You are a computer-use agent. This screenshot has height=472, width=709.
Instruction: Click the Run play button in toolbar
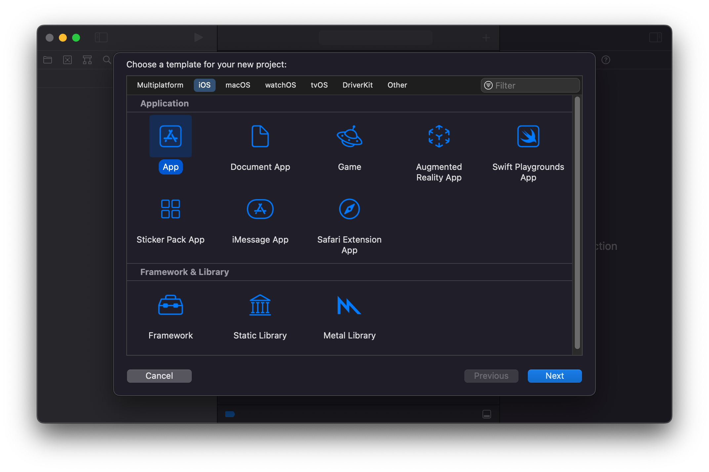(198, 37)
